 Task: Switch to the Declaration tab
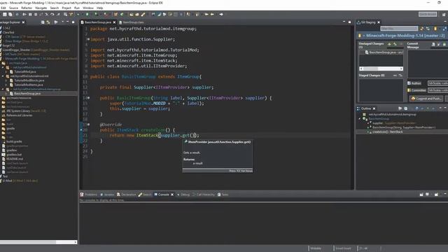click(x=126, y=195)
